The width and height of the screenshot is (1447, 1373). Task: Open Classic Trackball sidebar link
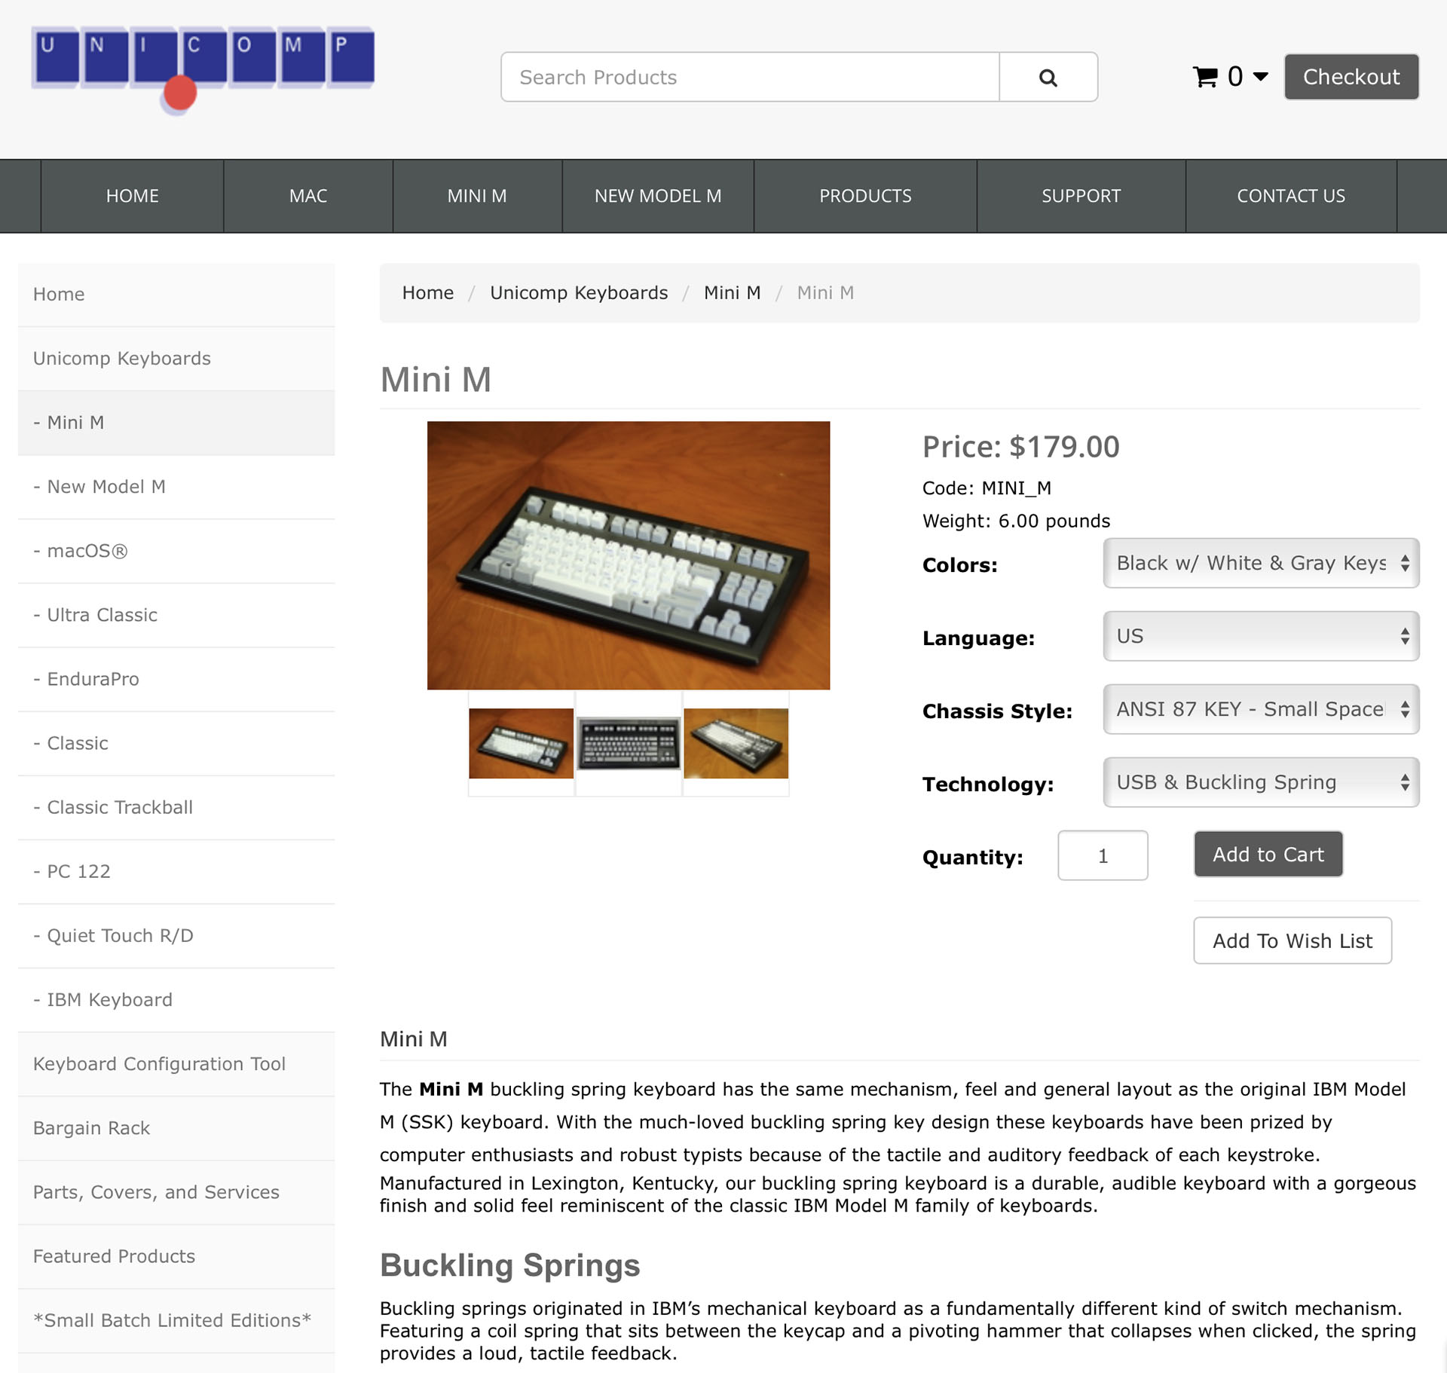176,807
